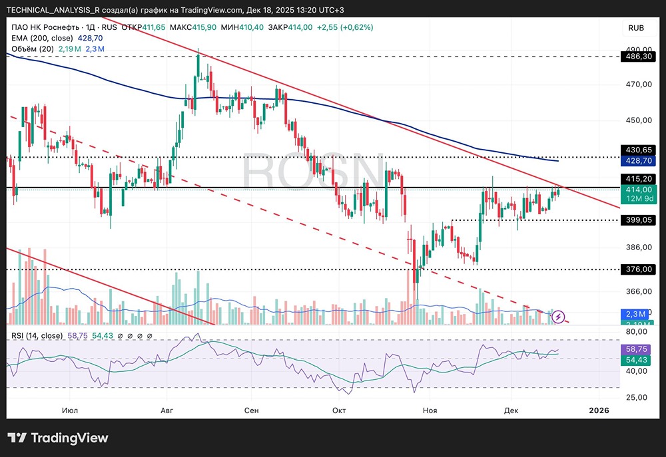Click the Окт label on time axis
The image size is (666, 457).
(x=339, y=410)
